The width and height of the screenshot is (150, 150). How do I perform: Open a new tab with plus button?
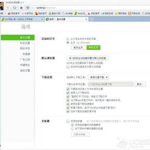coord(91,19)
